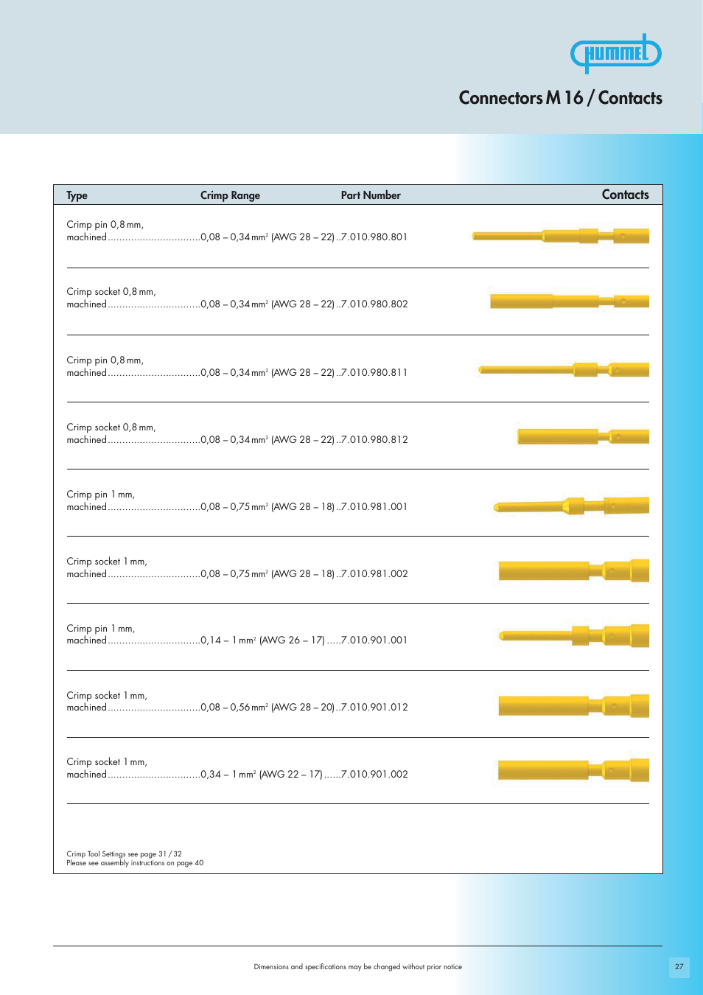Image resolution: width=703 pixels, height=995 pixels.
Task: Click the Part Number column header
Action: [371, 195]
